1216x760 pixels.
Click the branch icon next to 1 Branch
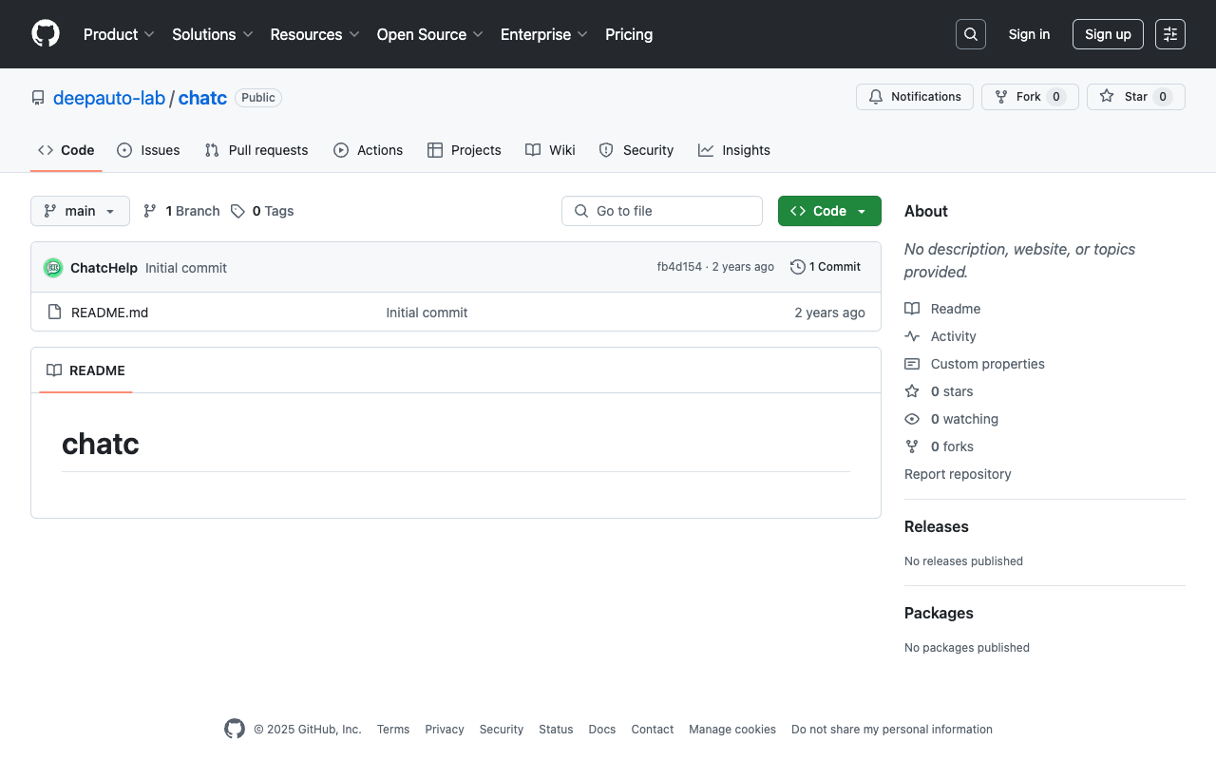150,211
